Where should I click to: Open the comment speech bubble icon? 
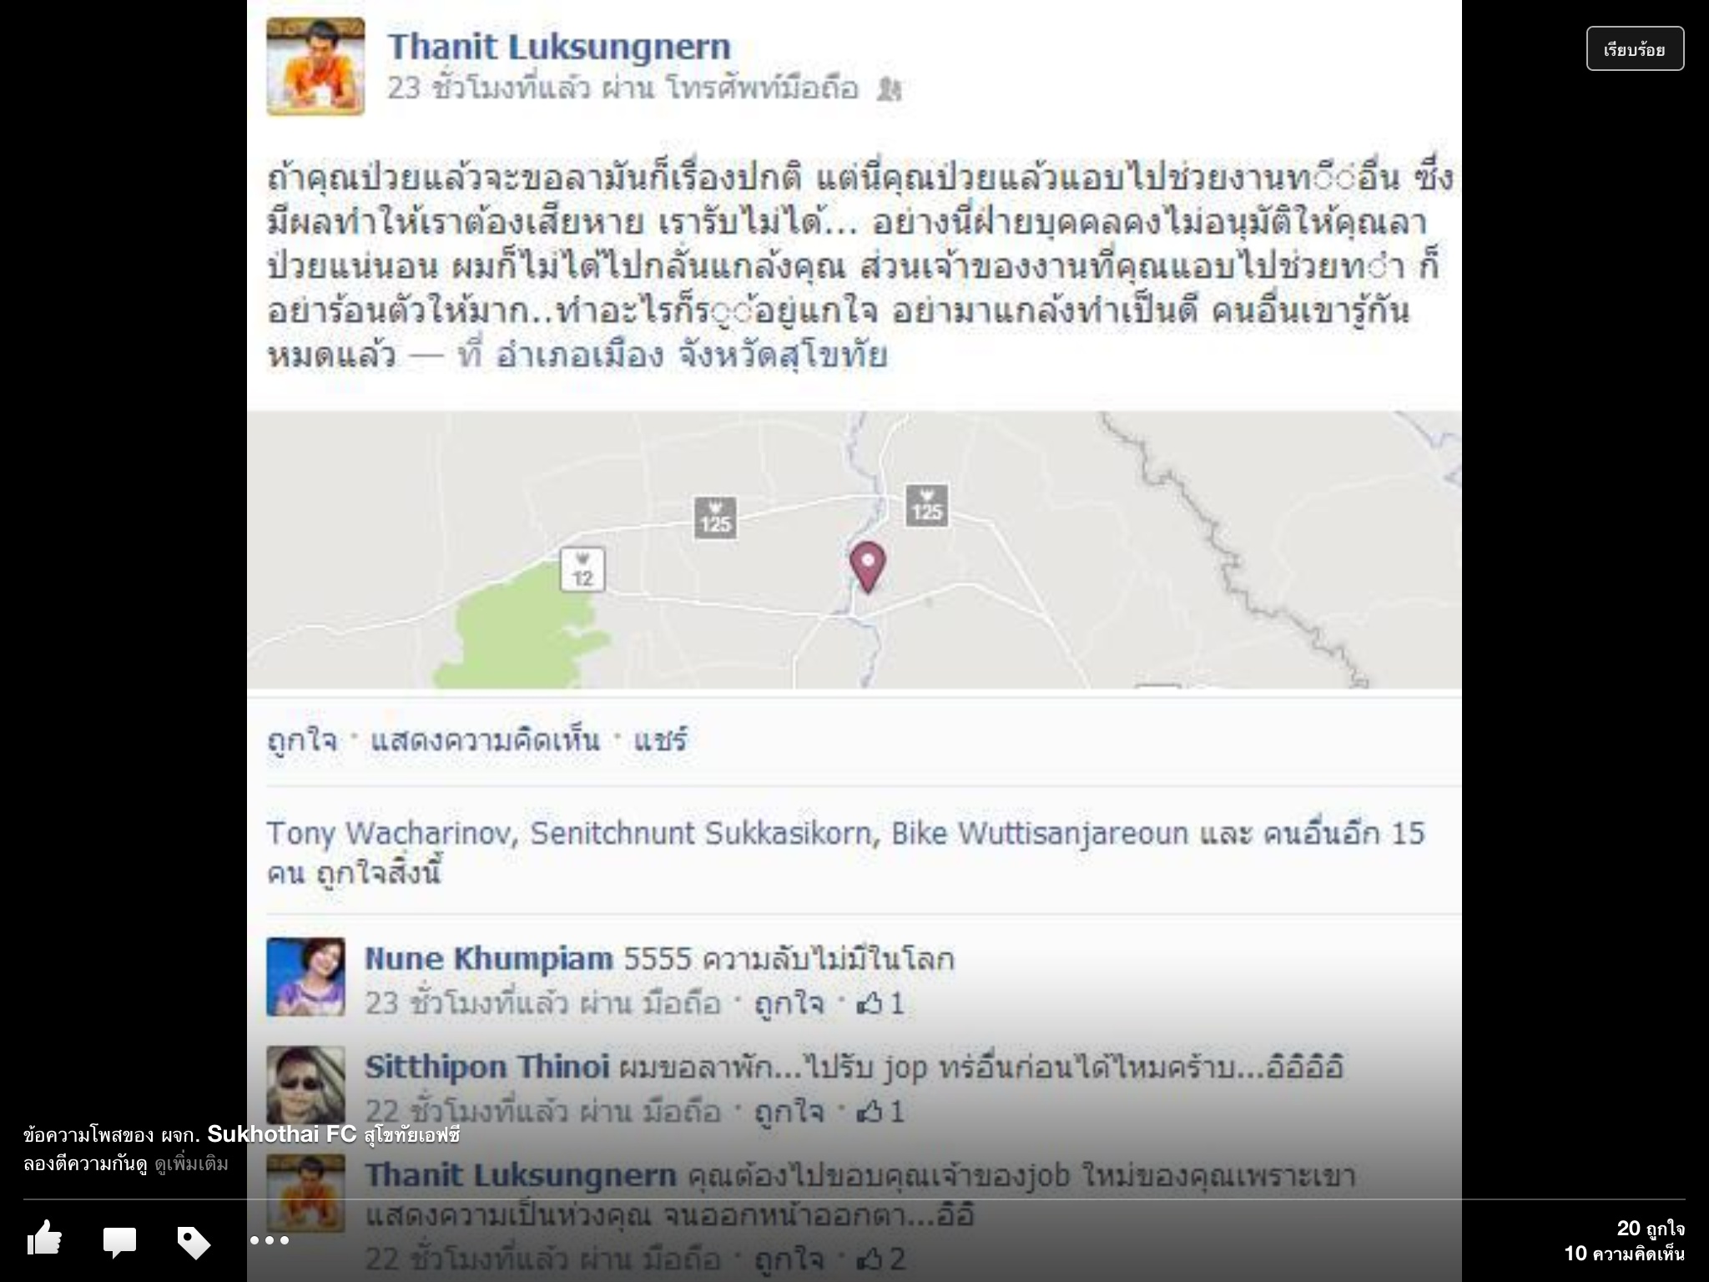[119, 1242]
